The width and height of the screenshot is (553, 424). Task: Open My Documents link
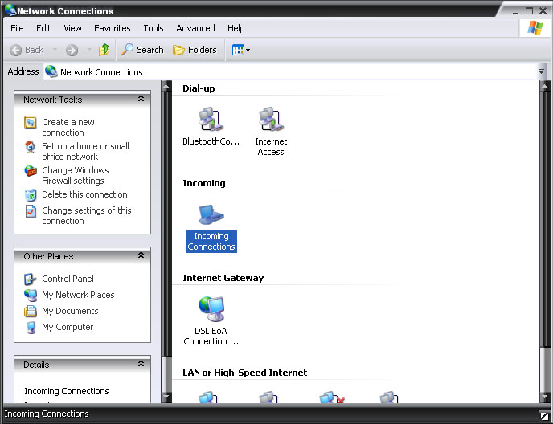(x=70, y=311)
